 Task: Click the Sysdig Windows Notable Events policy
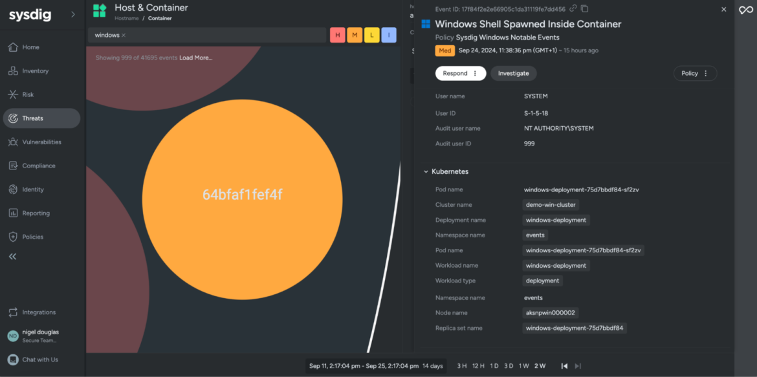pos(508,37)
